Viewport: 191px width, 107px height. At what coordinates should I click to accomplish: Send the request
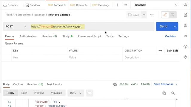tap(164, 26)
